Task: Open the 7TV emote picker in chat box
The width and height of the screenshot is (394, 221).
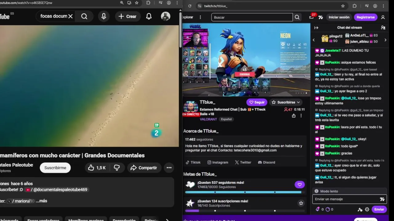Action: tap(382, 199)
